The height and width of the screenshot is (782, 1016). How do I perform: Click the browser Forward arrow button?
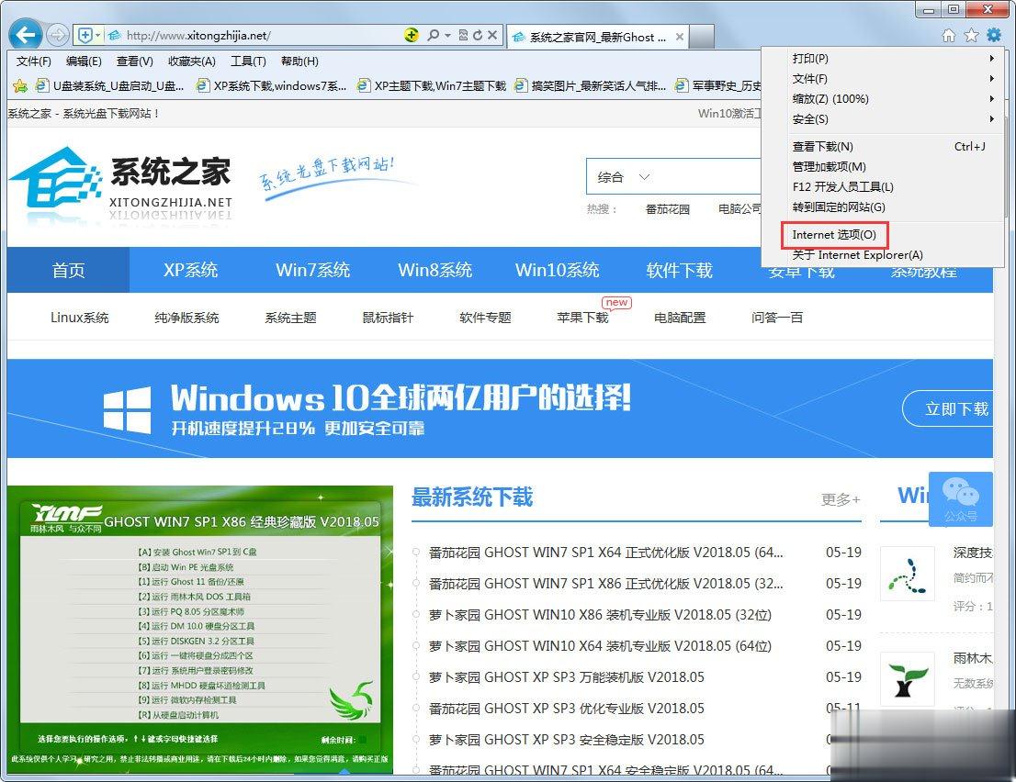58,35
